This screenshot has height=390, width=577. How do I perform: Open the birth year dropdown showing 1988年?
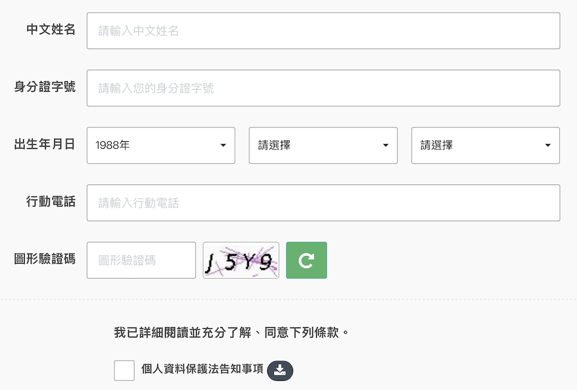(x=160, y=145)
